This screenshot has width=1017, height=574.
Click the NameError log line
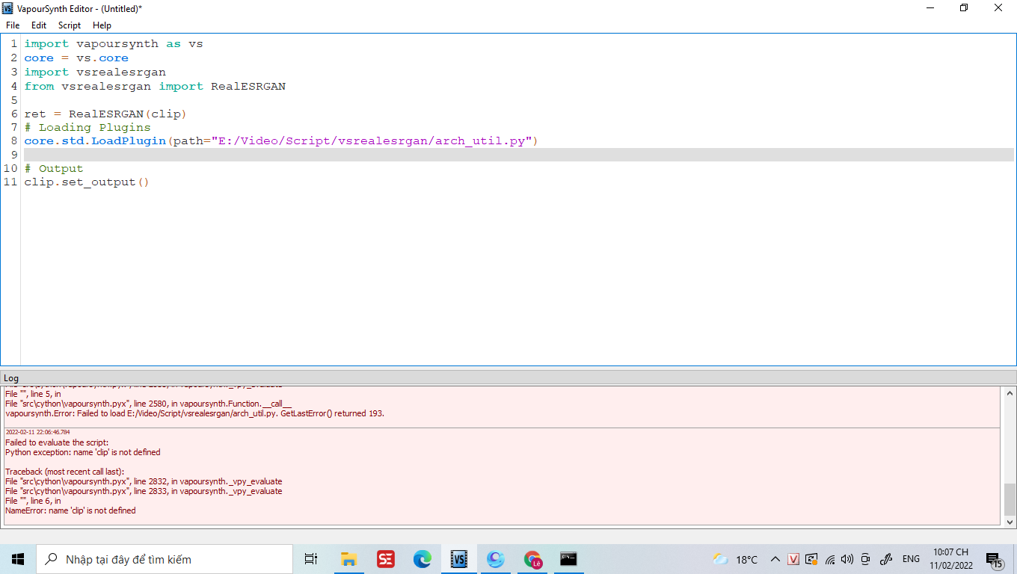tap(70, 510)
